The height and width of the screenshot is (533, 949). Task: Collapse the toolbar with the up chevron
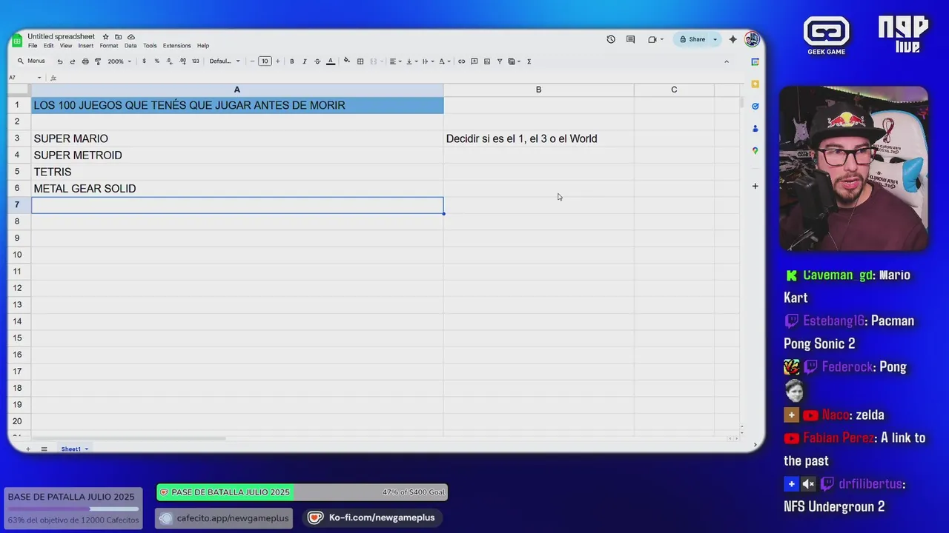(727, 61)
